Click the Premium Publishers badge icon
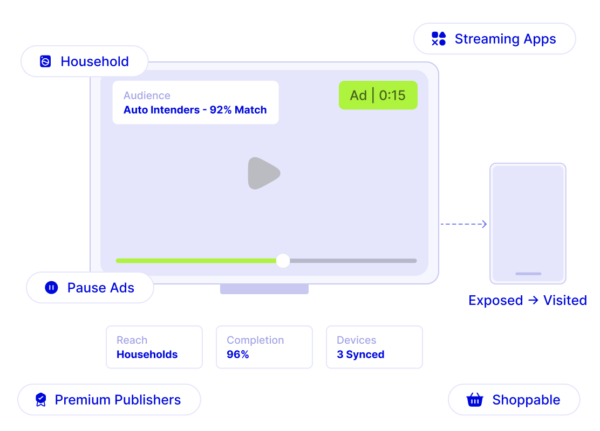Screen dimensions: 600x431 pyautogui.click(x=41, y=400)
